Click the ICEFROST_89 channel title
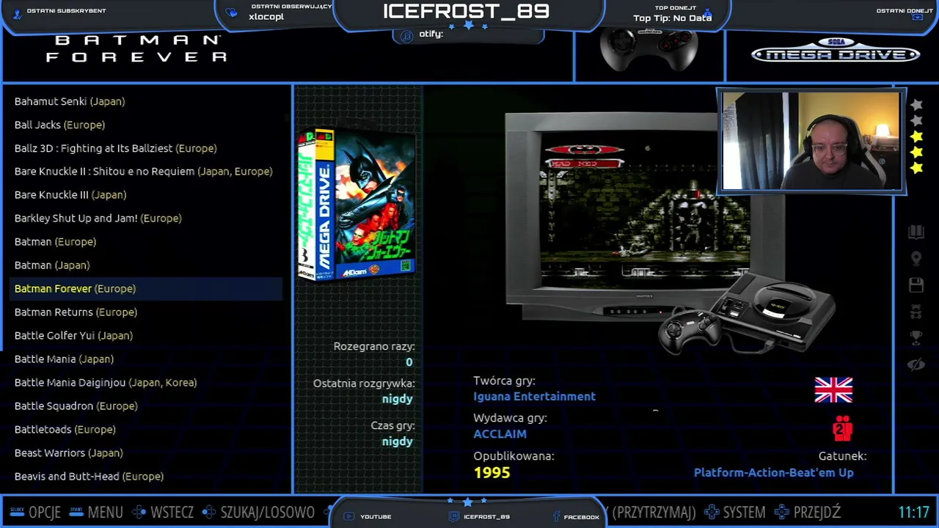The image size is (939, 528). point(466,12)
